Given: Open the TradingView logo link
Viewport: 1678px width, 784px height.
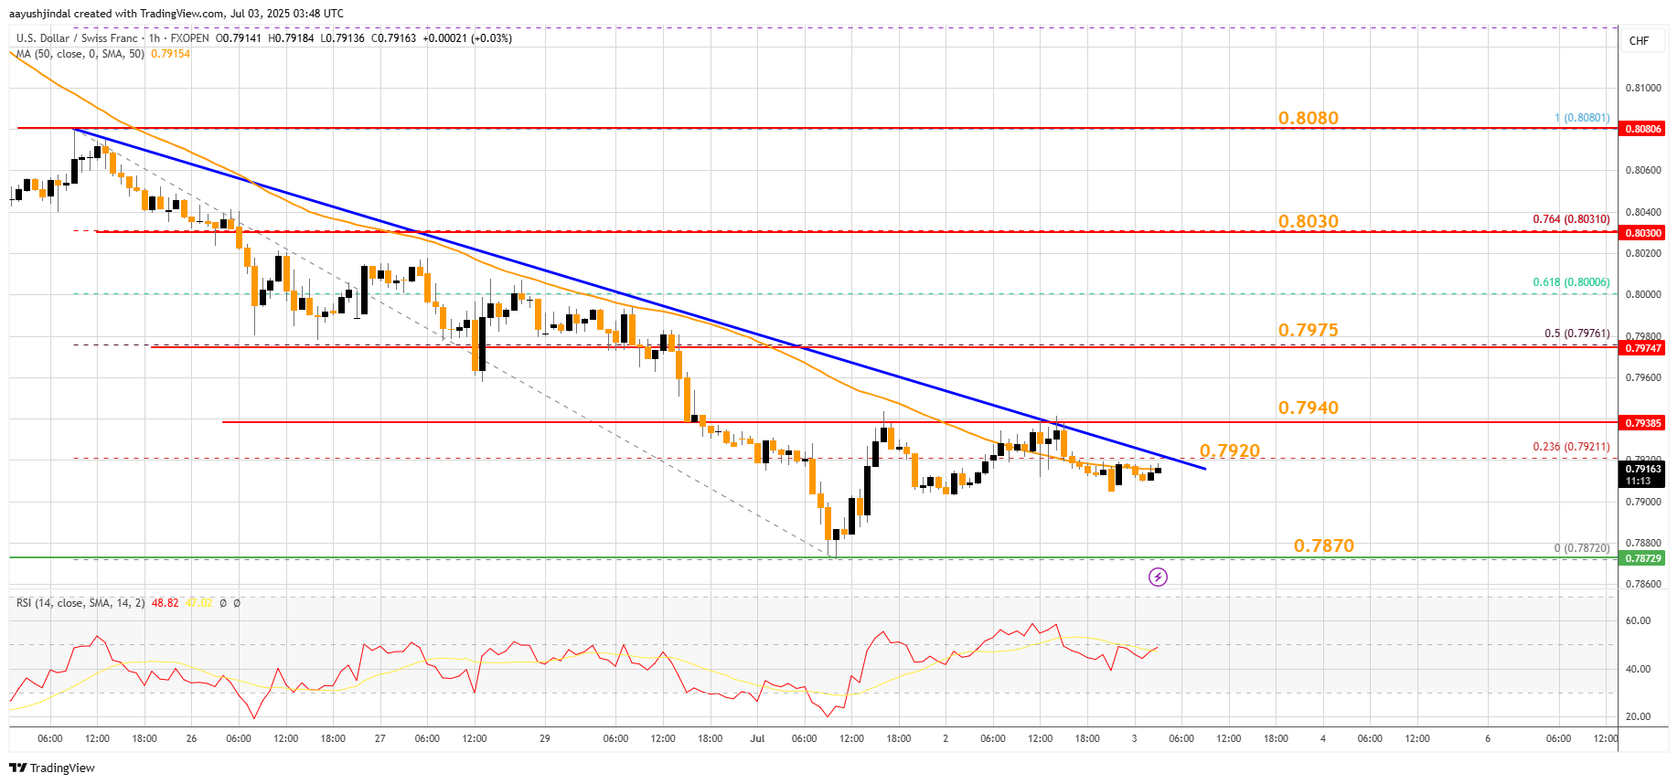Looking at the screenshot, I should point(52,768).
